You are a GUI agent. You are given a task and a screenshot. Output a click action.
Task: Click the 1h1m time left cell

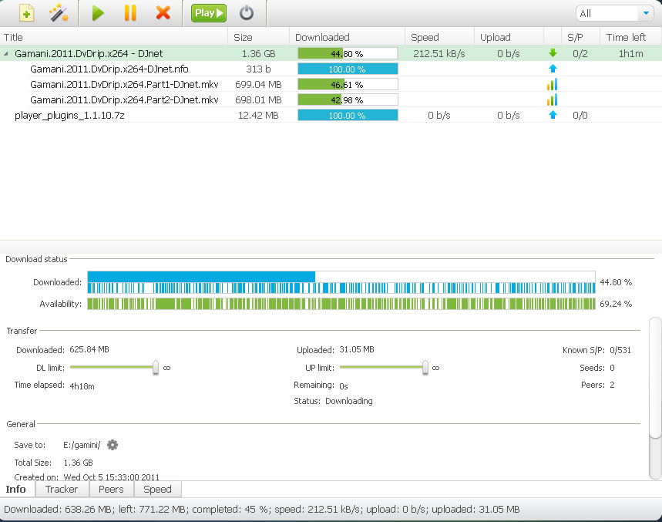coord(630,54)
